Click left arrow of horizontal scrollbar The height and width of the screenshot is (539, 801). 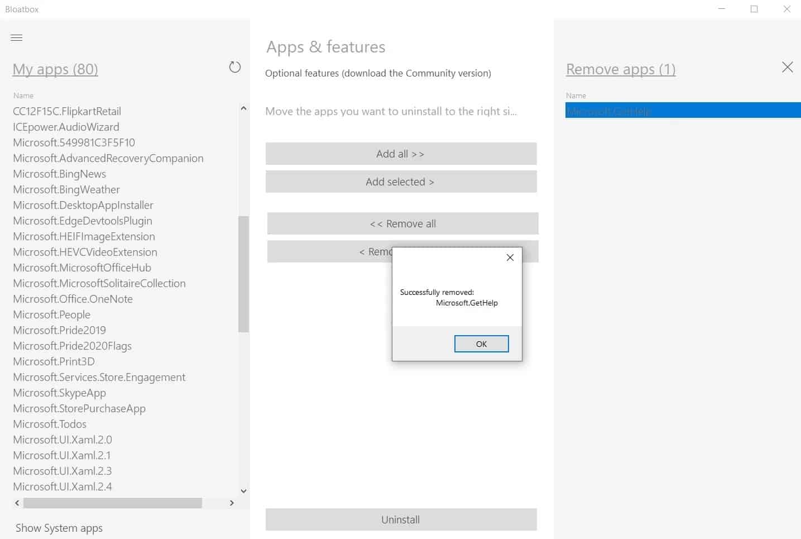pos(17,503)
